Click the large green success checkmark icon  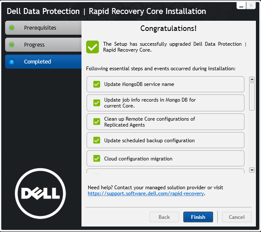coord(92,47)
